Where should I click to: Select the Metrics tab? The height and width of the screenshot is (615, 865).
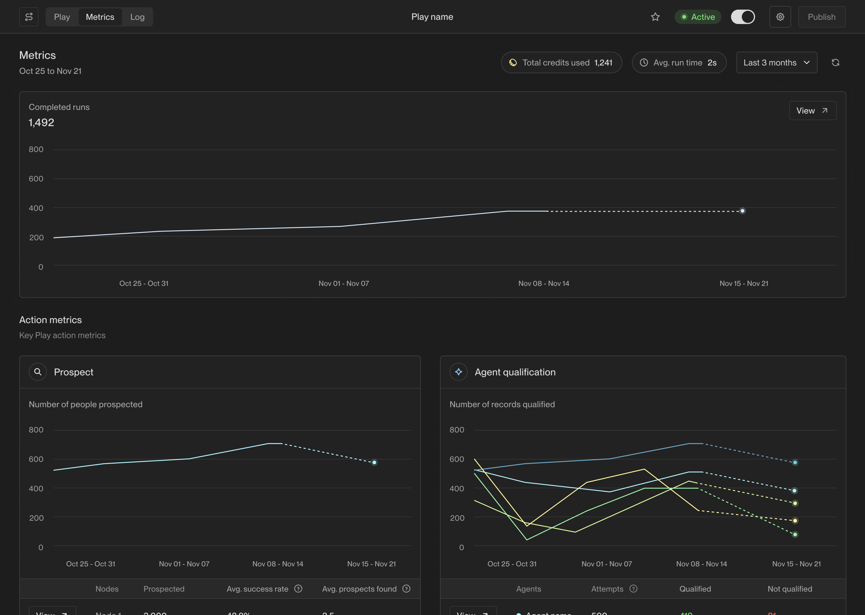(100, 17)
